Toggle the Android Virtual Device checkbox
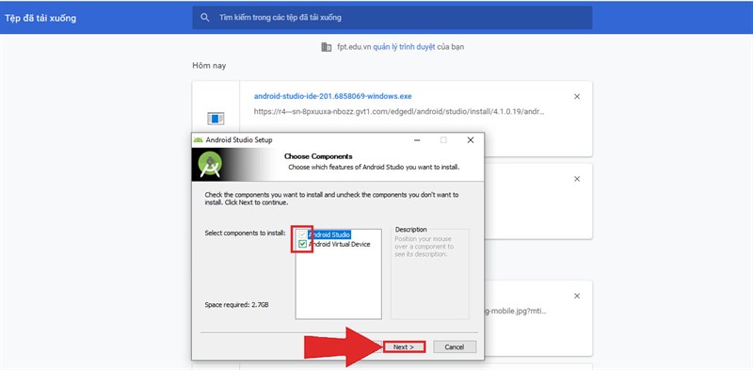753x370 pixels. tap(302, 244)
